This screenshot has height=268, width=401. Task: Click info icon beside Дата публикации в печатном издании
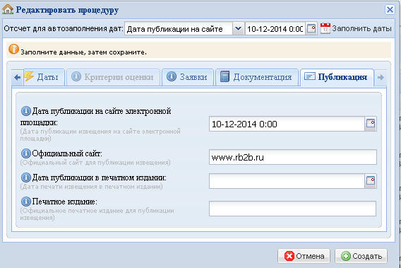26,177
